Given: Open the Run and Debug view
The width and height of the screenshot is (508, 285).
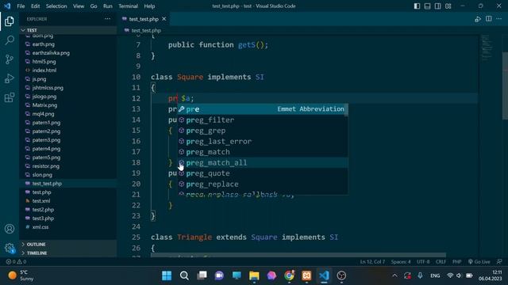Looking at the screenshot, I should pyautogui.click(x=10, y=78).
